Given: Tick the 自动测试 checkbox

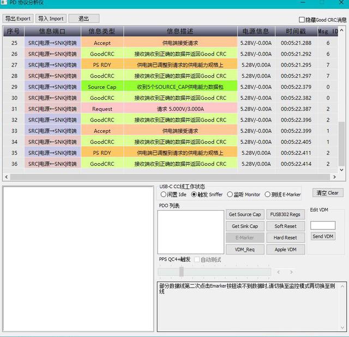Looking at the screenshot, I should [197, 260].
